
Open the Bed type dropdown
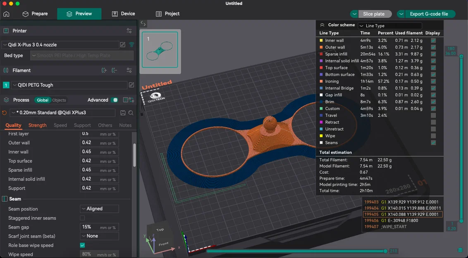(82, 55)
